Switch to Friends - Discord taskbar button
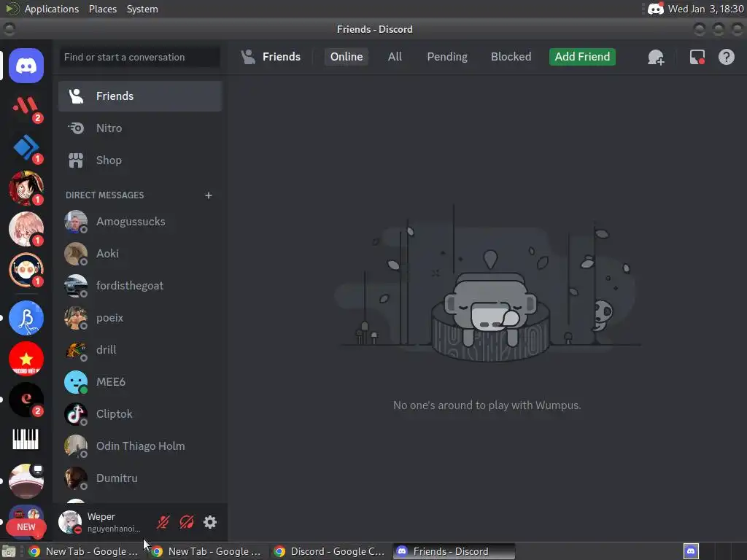 click(x=454, y=551)
